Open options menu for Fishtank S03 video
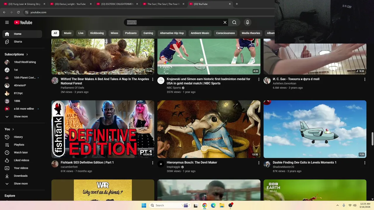 click(153, 163)
